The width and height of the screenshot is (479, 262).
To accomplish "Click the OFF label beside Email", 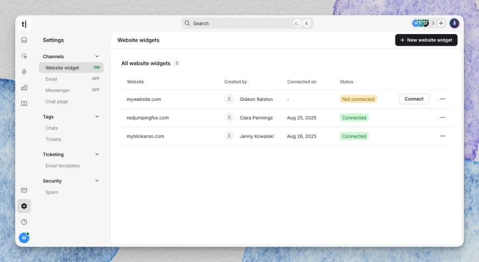I will click(x=96, y=79).
